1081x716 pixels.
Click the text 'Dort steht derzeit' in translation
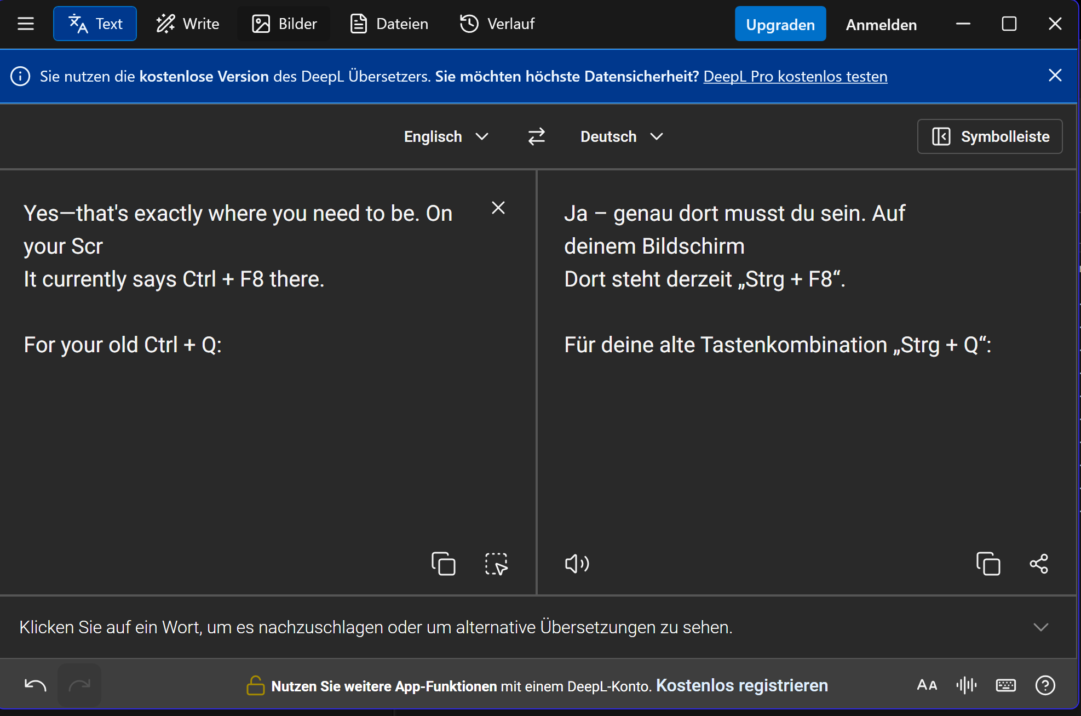click(648, 279)
